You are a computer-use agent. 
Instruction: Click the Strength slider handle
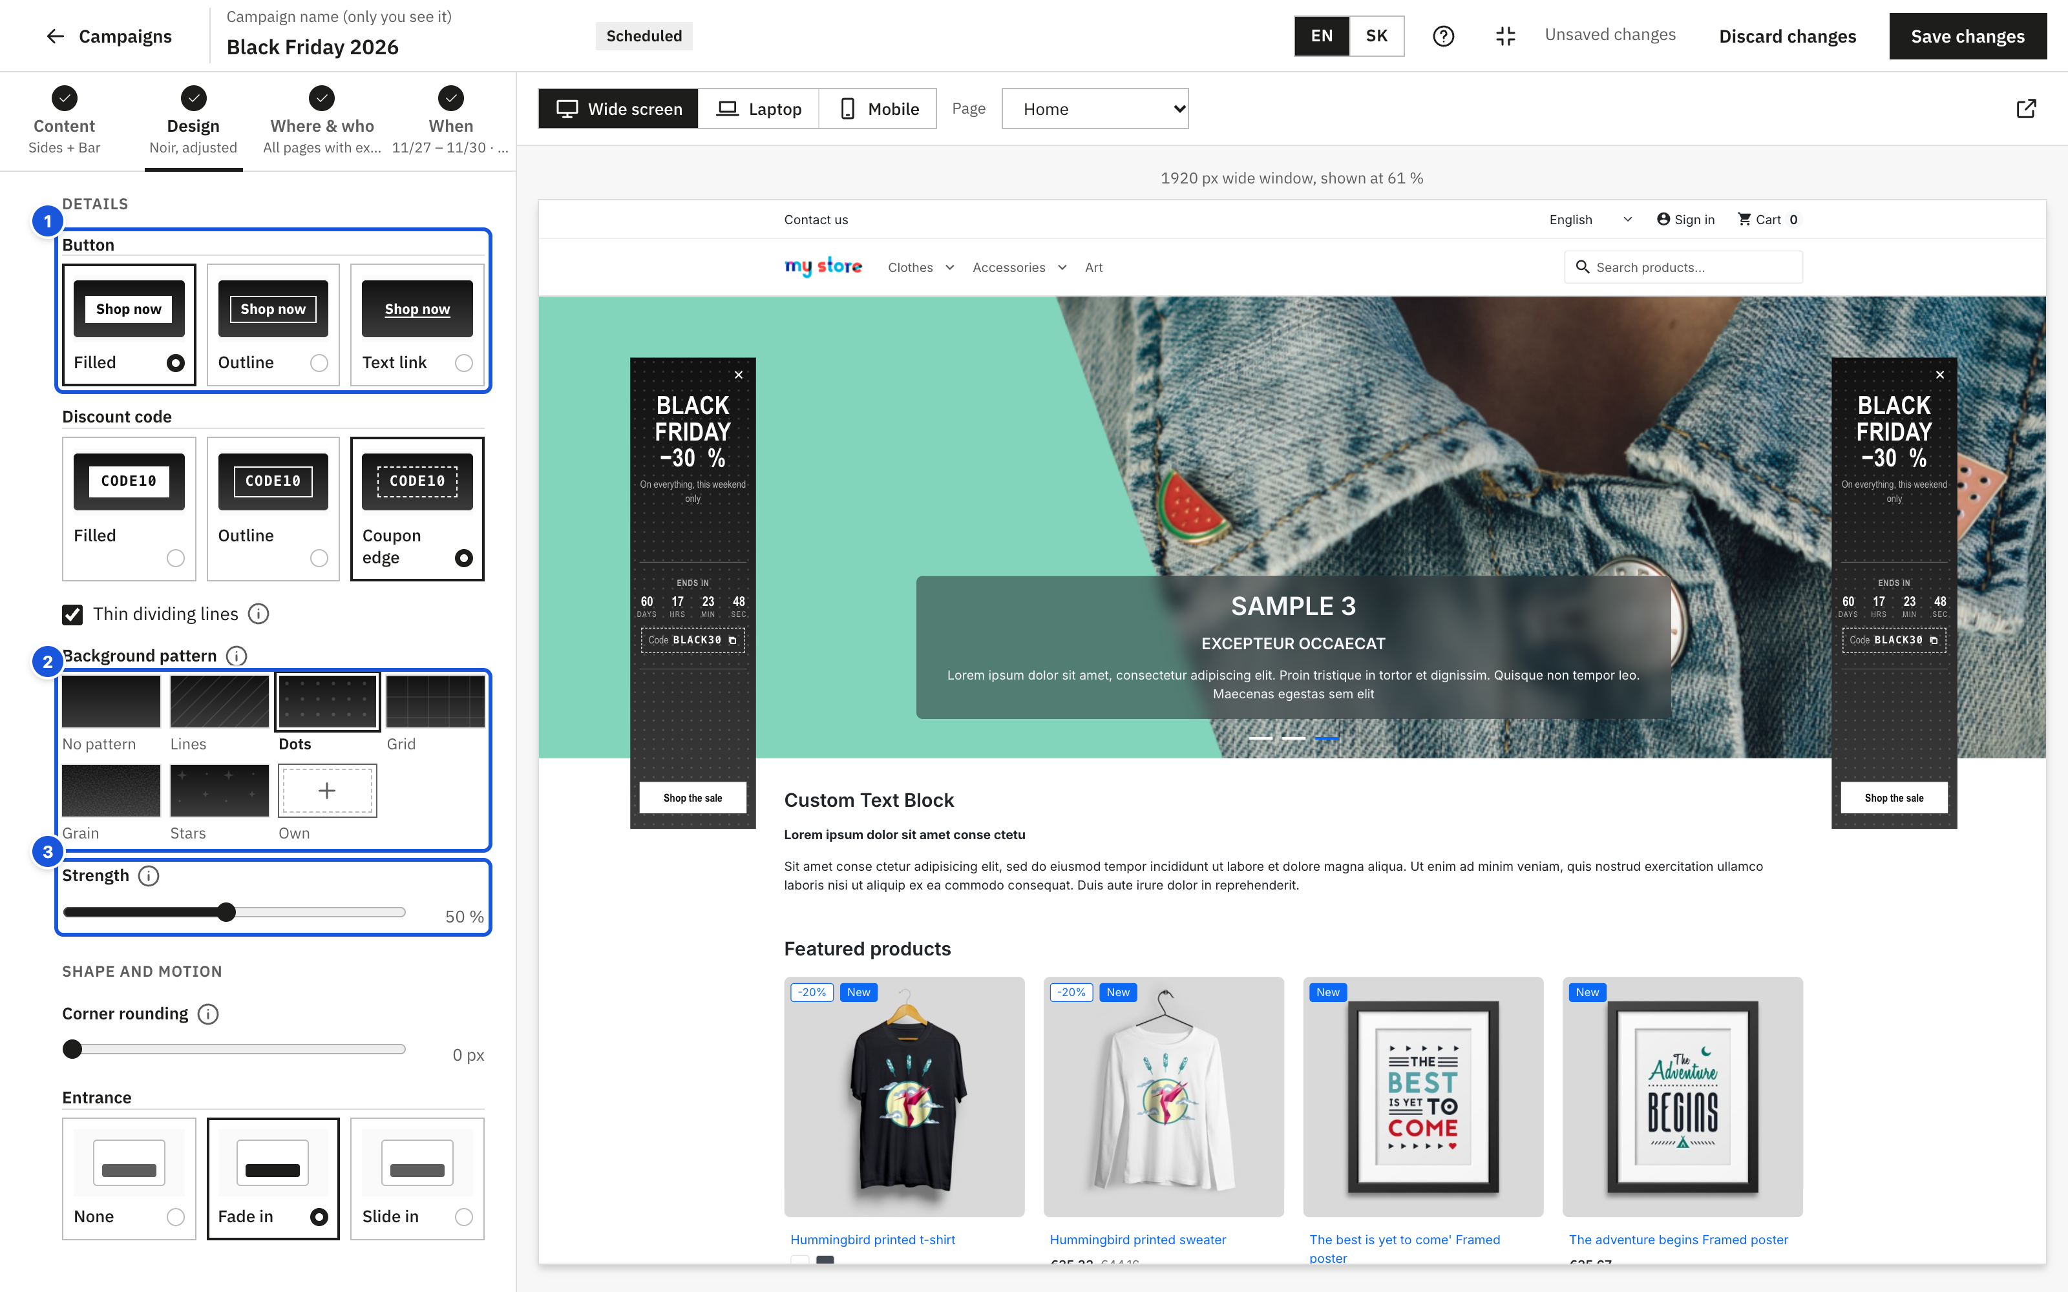point(226,912)
